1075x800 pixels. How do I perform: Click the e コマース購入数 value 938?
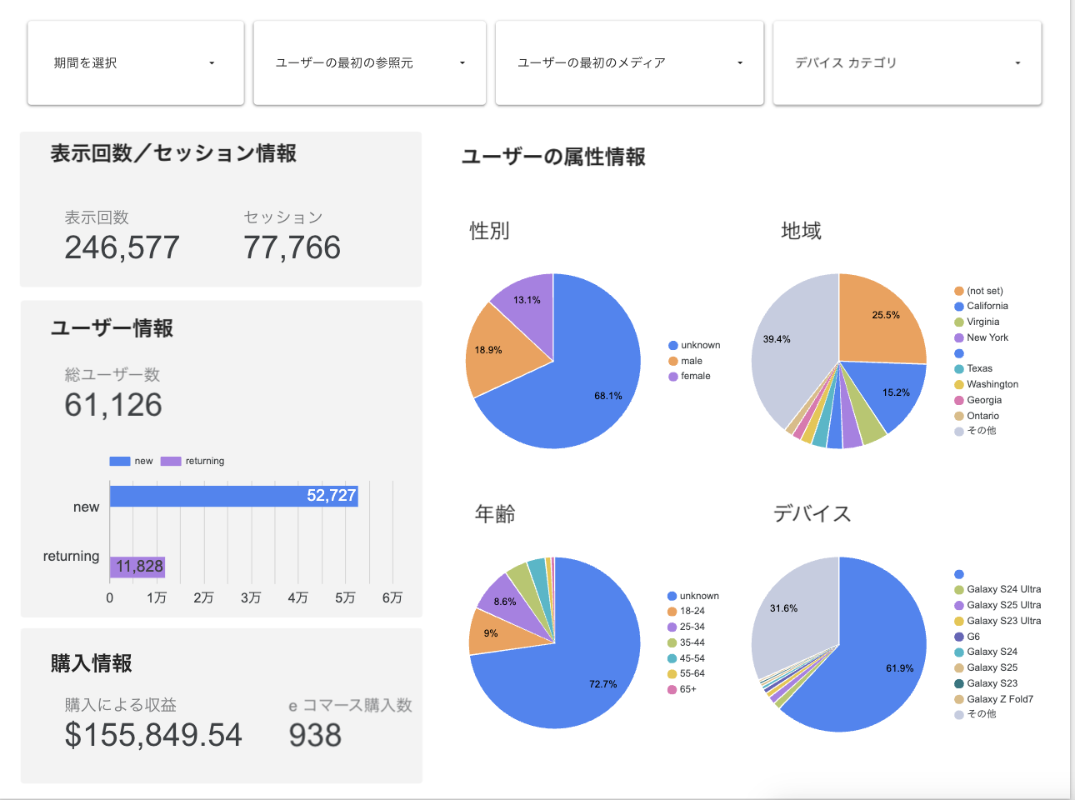point(315,735)
